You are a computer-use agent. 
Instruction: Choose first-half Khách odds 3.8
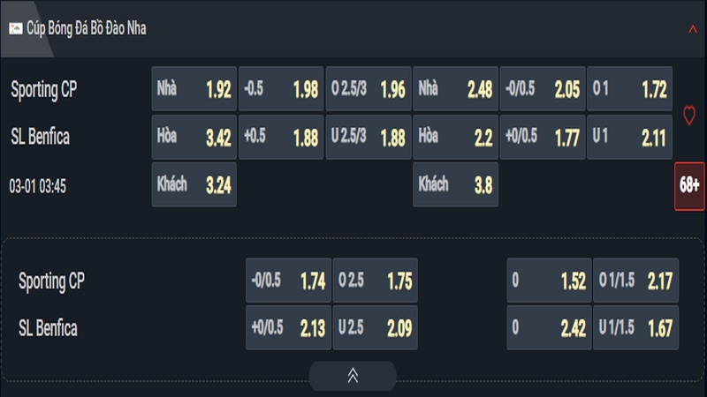pos(455,184)
